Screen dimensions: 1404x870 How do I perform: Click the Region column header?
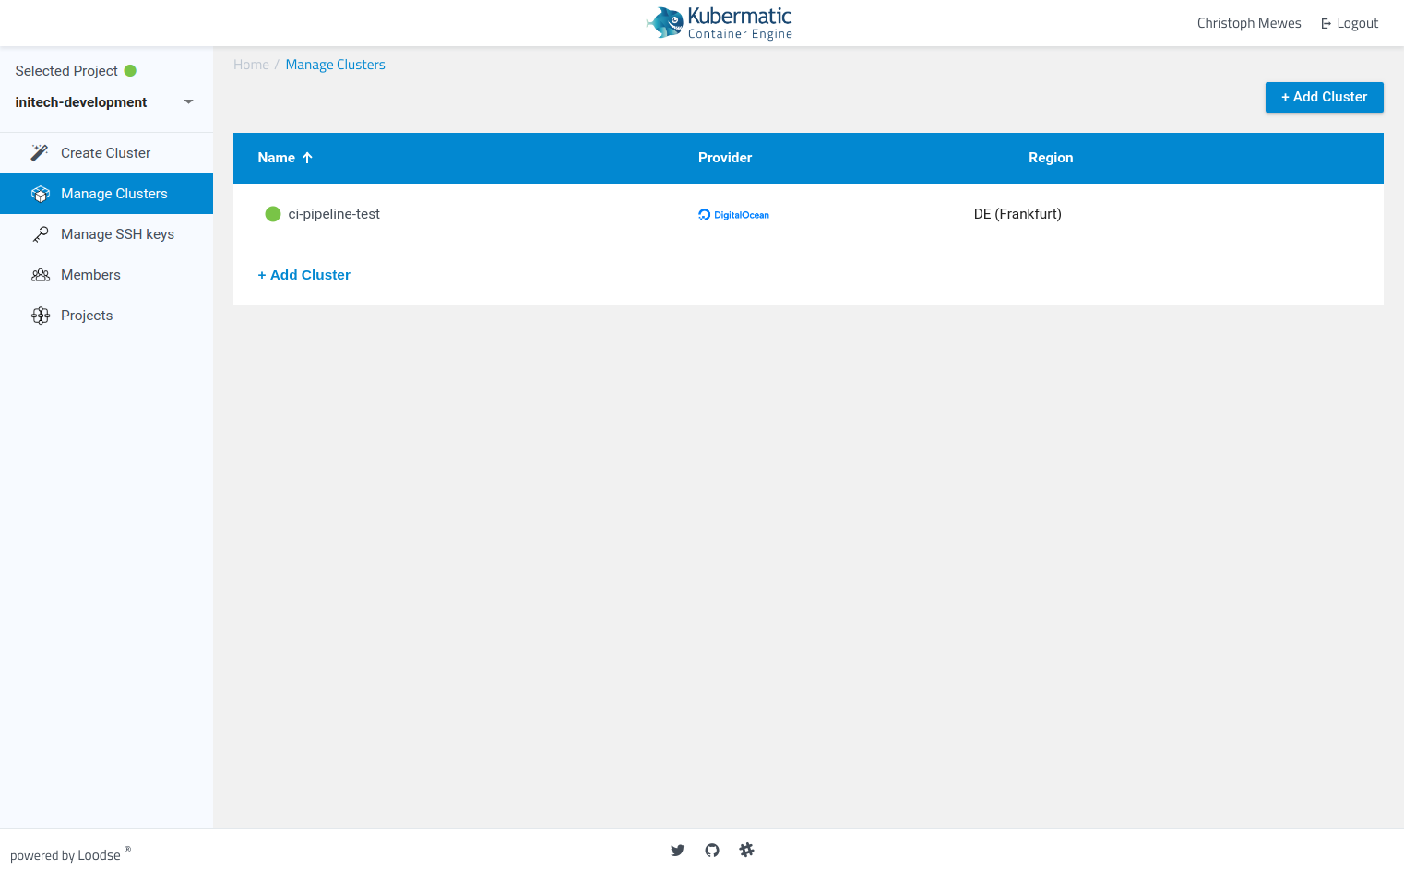pos(1051,158)
